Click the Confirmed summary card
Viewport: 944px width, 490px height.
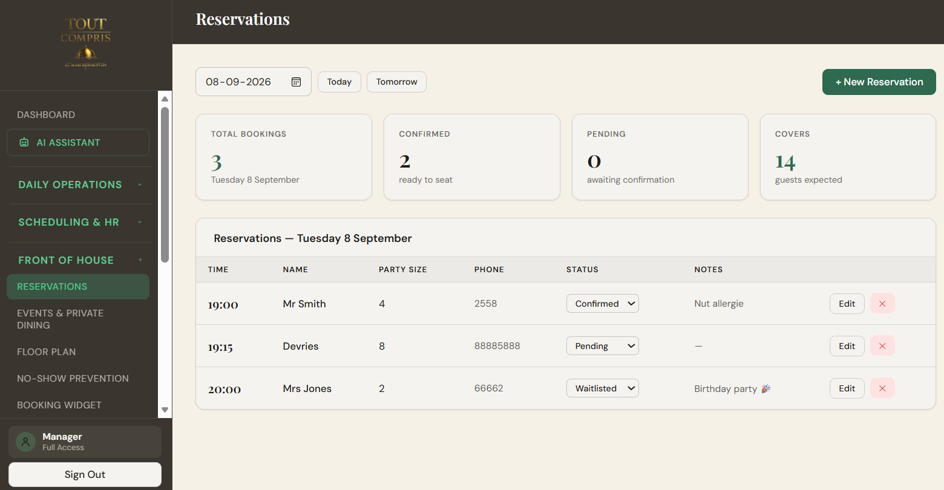coord(472,157)
